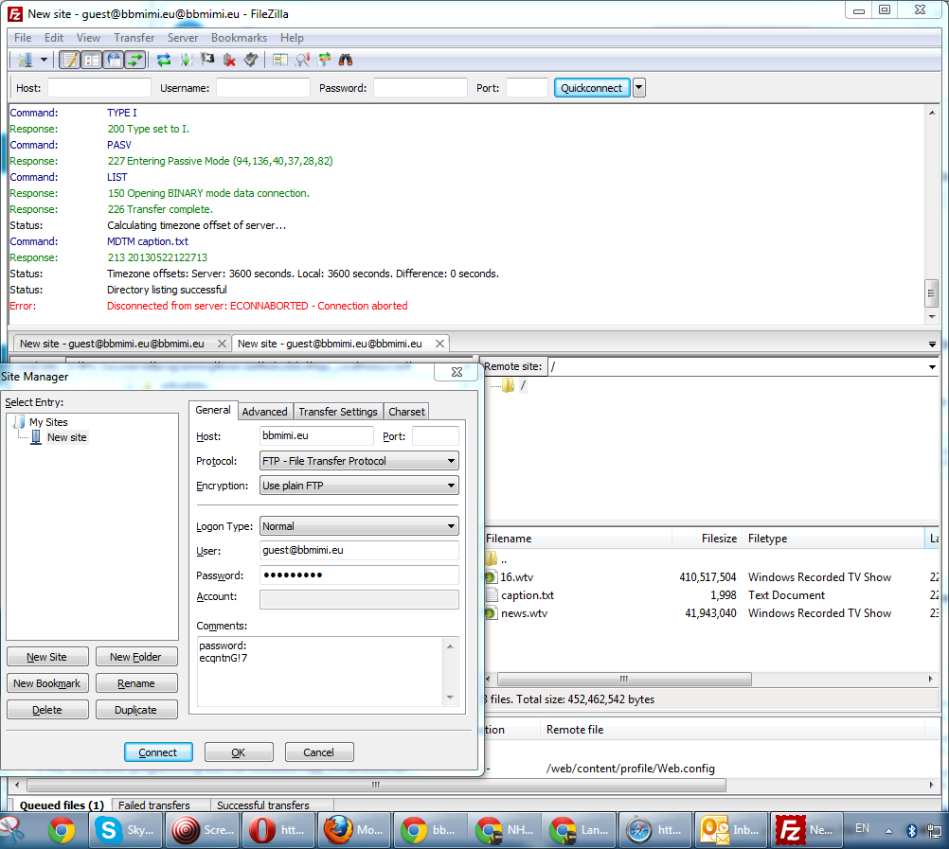The height and width of the screenshot is (849, 949).
Task: Open the Help menu
Action: [292, 38]
